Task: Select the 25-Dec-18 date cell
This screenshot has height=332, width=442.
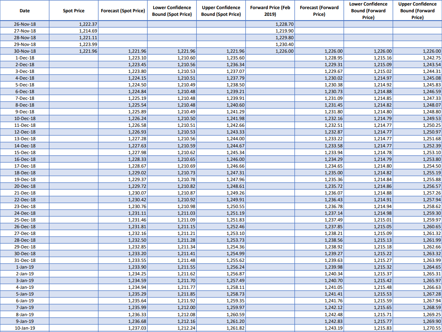Action: [25, 220]
